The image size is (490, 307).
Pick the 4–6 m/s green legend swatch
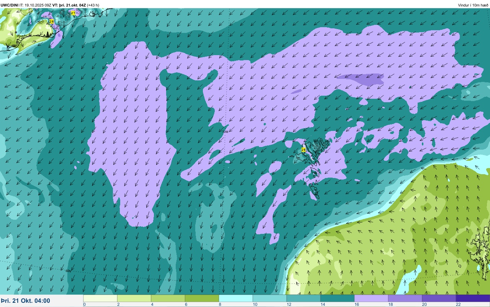click(x=168, y=298)
